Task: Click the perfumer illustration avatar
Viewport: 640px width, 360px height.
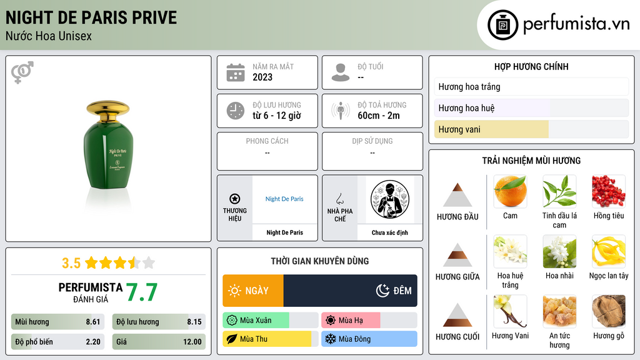Action: coord(390,199)
